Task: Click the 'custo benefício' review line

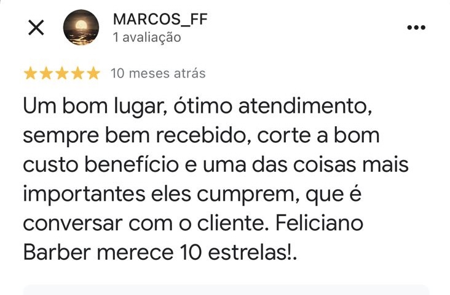Action: (x=216, y=165)
